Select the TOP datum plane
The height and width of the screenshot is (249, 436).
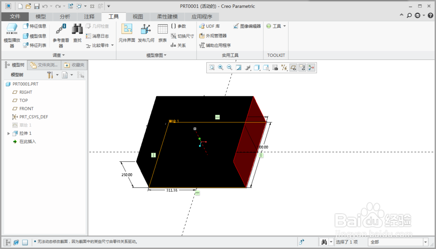(20, 100)
